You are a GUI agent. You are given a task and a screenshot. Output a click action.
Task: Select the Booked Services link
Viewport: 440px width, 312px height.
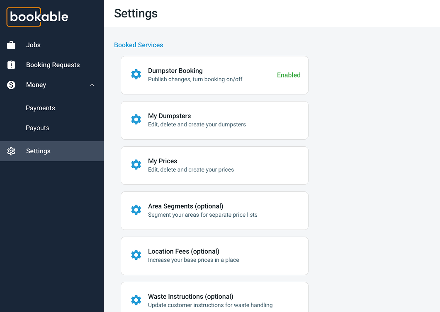(x=138, y=45)
